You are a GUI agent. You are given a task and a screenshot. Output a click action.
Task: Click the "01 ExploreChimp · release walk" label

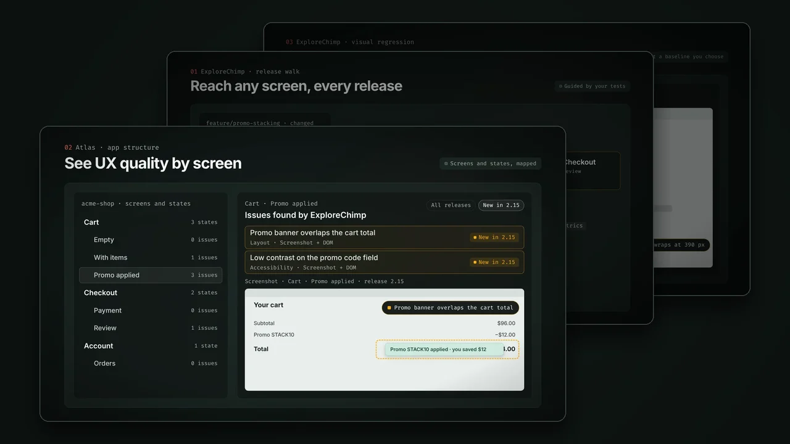(245, 72)
